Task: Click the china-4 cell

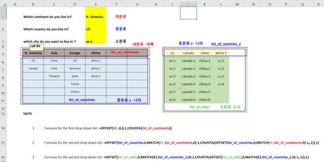Action: click(205, 84)
